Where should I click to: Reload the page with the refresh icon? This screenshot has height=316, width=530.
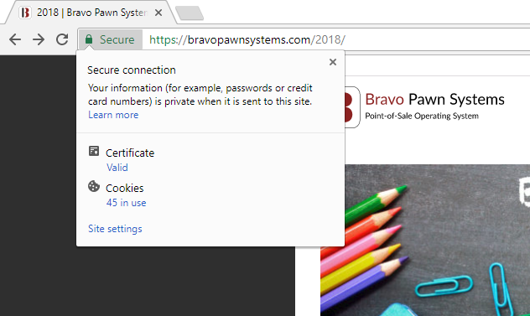pyautogui.click(x=62, y=39)
